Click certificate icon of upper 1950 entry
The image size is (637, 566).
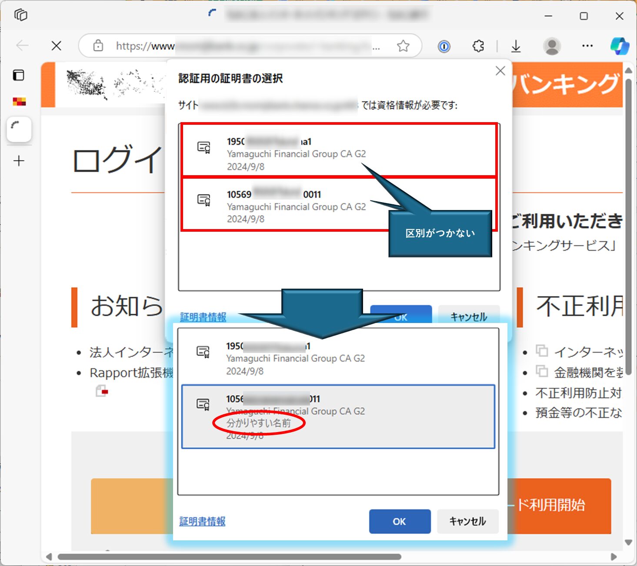point(204,147)
